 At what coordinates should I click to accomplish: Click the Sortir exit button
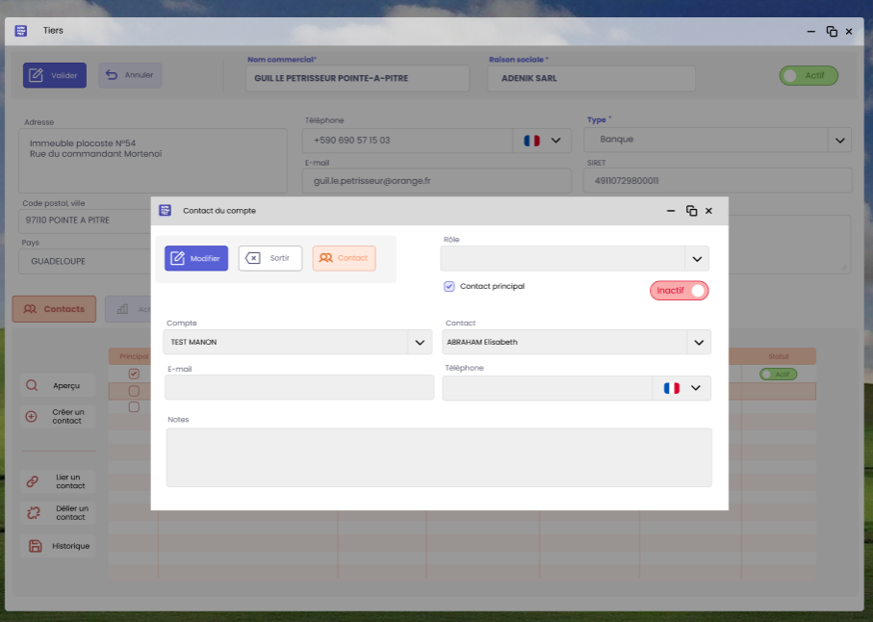pos(270,258)
